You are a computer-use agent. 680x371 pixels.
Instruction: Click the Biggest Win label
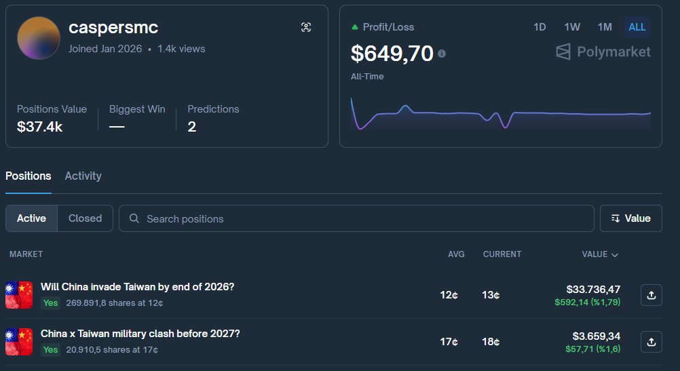[x=137, y=109]
